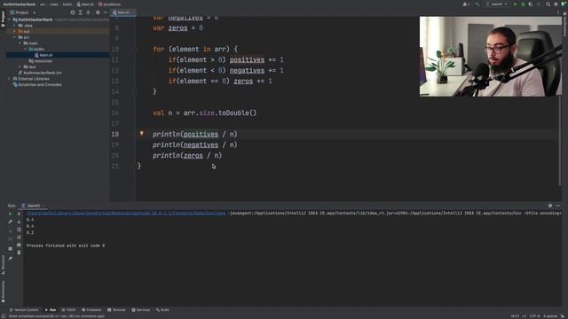Click the down arrow in the Run console toolbar

click(19, 222)
